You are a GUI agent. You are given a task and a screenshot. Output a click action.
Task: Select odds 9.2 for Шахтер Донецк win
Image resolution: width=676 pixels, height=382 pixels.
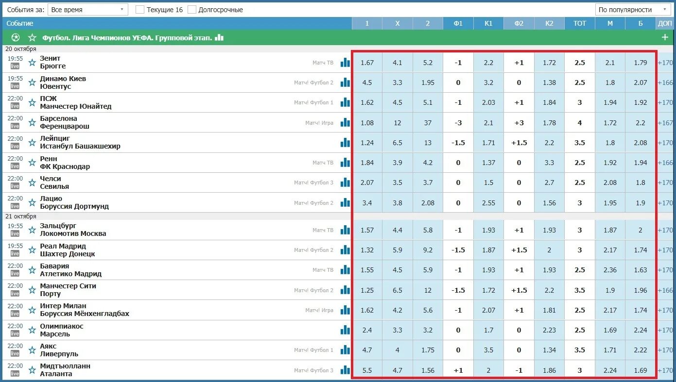(428, 250)
